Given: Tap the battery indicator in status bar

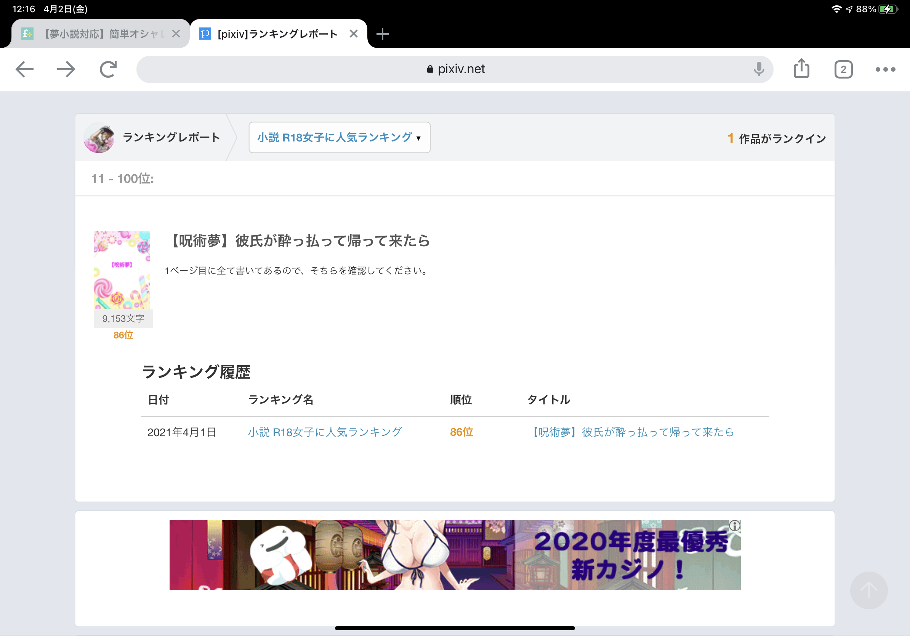Looking at the screenshot, I should tap(888, 9).
